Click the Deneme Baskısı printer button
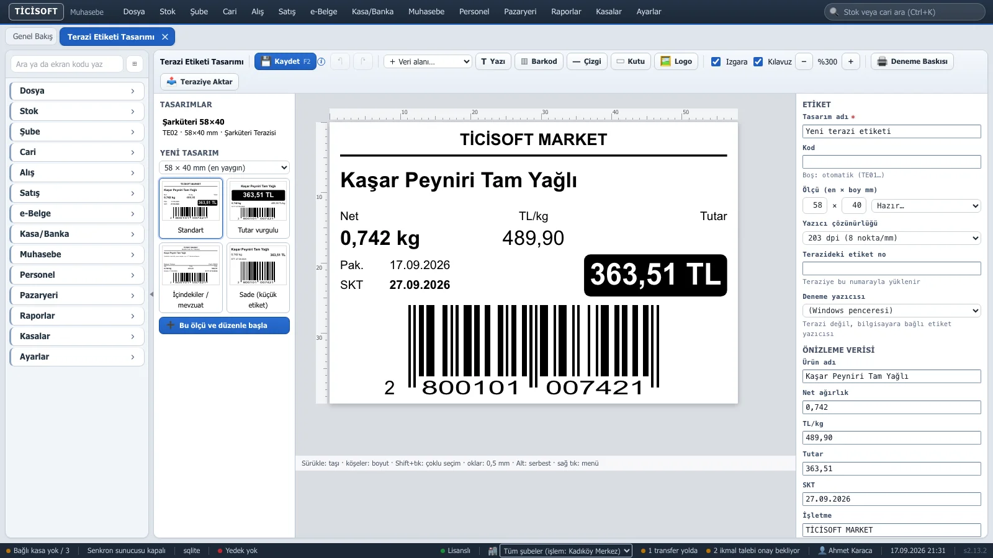Image resolution: width=993 pixels, height=558 pixels. [x=912, y=61]
